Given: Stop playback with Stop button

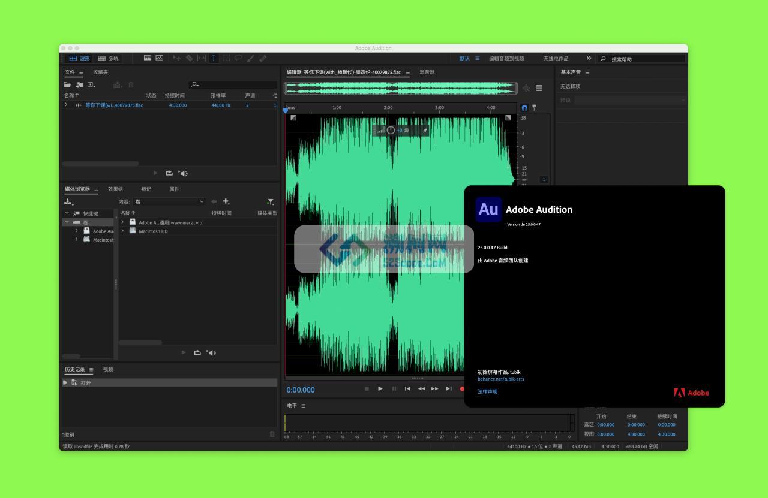Looking at the screenshot, I should coord(367,388).
